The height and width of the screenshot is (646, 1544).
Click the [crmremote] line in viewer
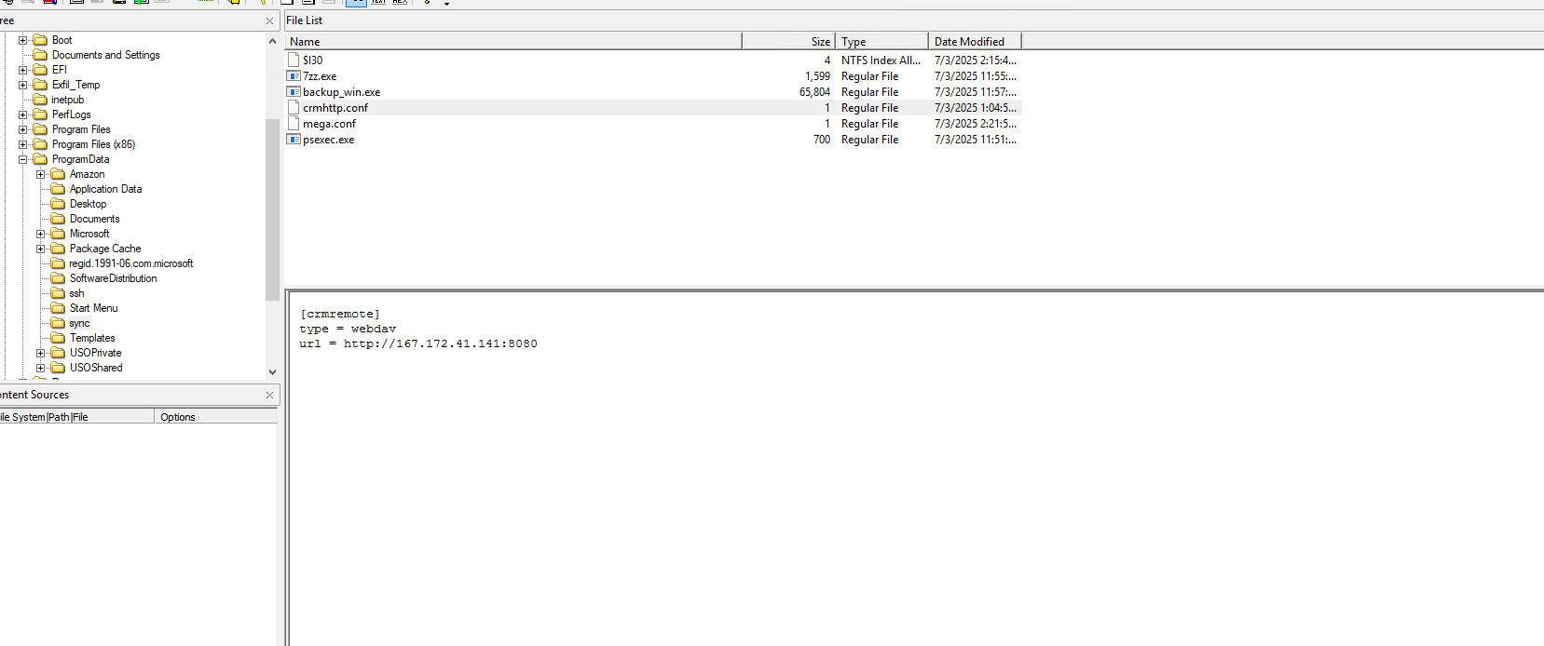(x=339, y=315)
